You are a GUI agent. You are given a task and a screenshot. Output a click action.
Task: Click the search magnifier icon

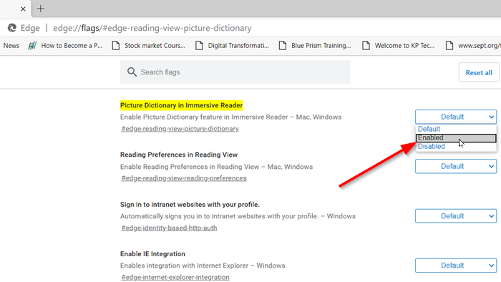pyautogui.click(x=132, y=72)
